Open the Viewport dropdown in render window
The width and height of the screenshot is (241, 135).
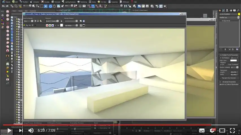[52, 21]
